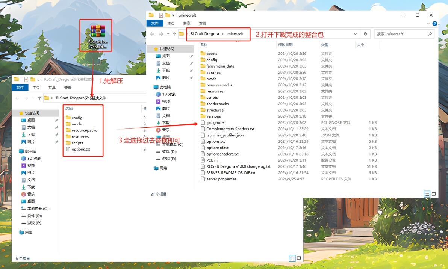This screenshot has height=269, width=448.
Task: Switch RLCraft_Dregora window to details view
Action: click(292, 258)
